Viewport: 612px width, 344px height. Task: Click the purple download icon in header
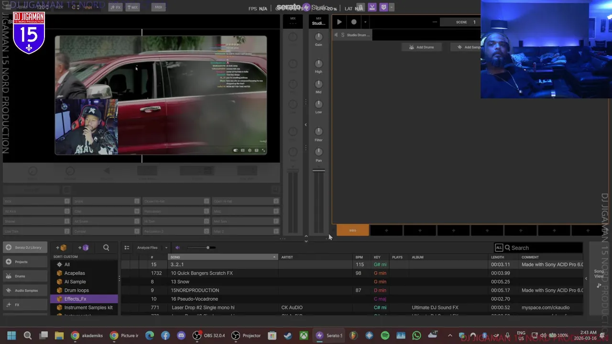(372, 8)
